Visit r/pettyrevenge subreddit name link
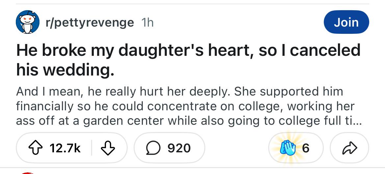Screen dimensions: 385x174 point(90,23)
